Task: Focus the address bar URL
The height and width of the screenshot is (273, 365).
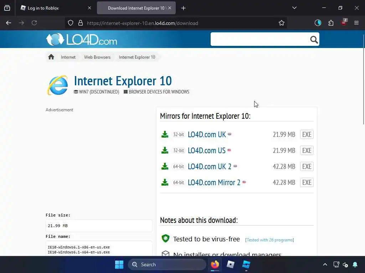Action: coord(143,23)
